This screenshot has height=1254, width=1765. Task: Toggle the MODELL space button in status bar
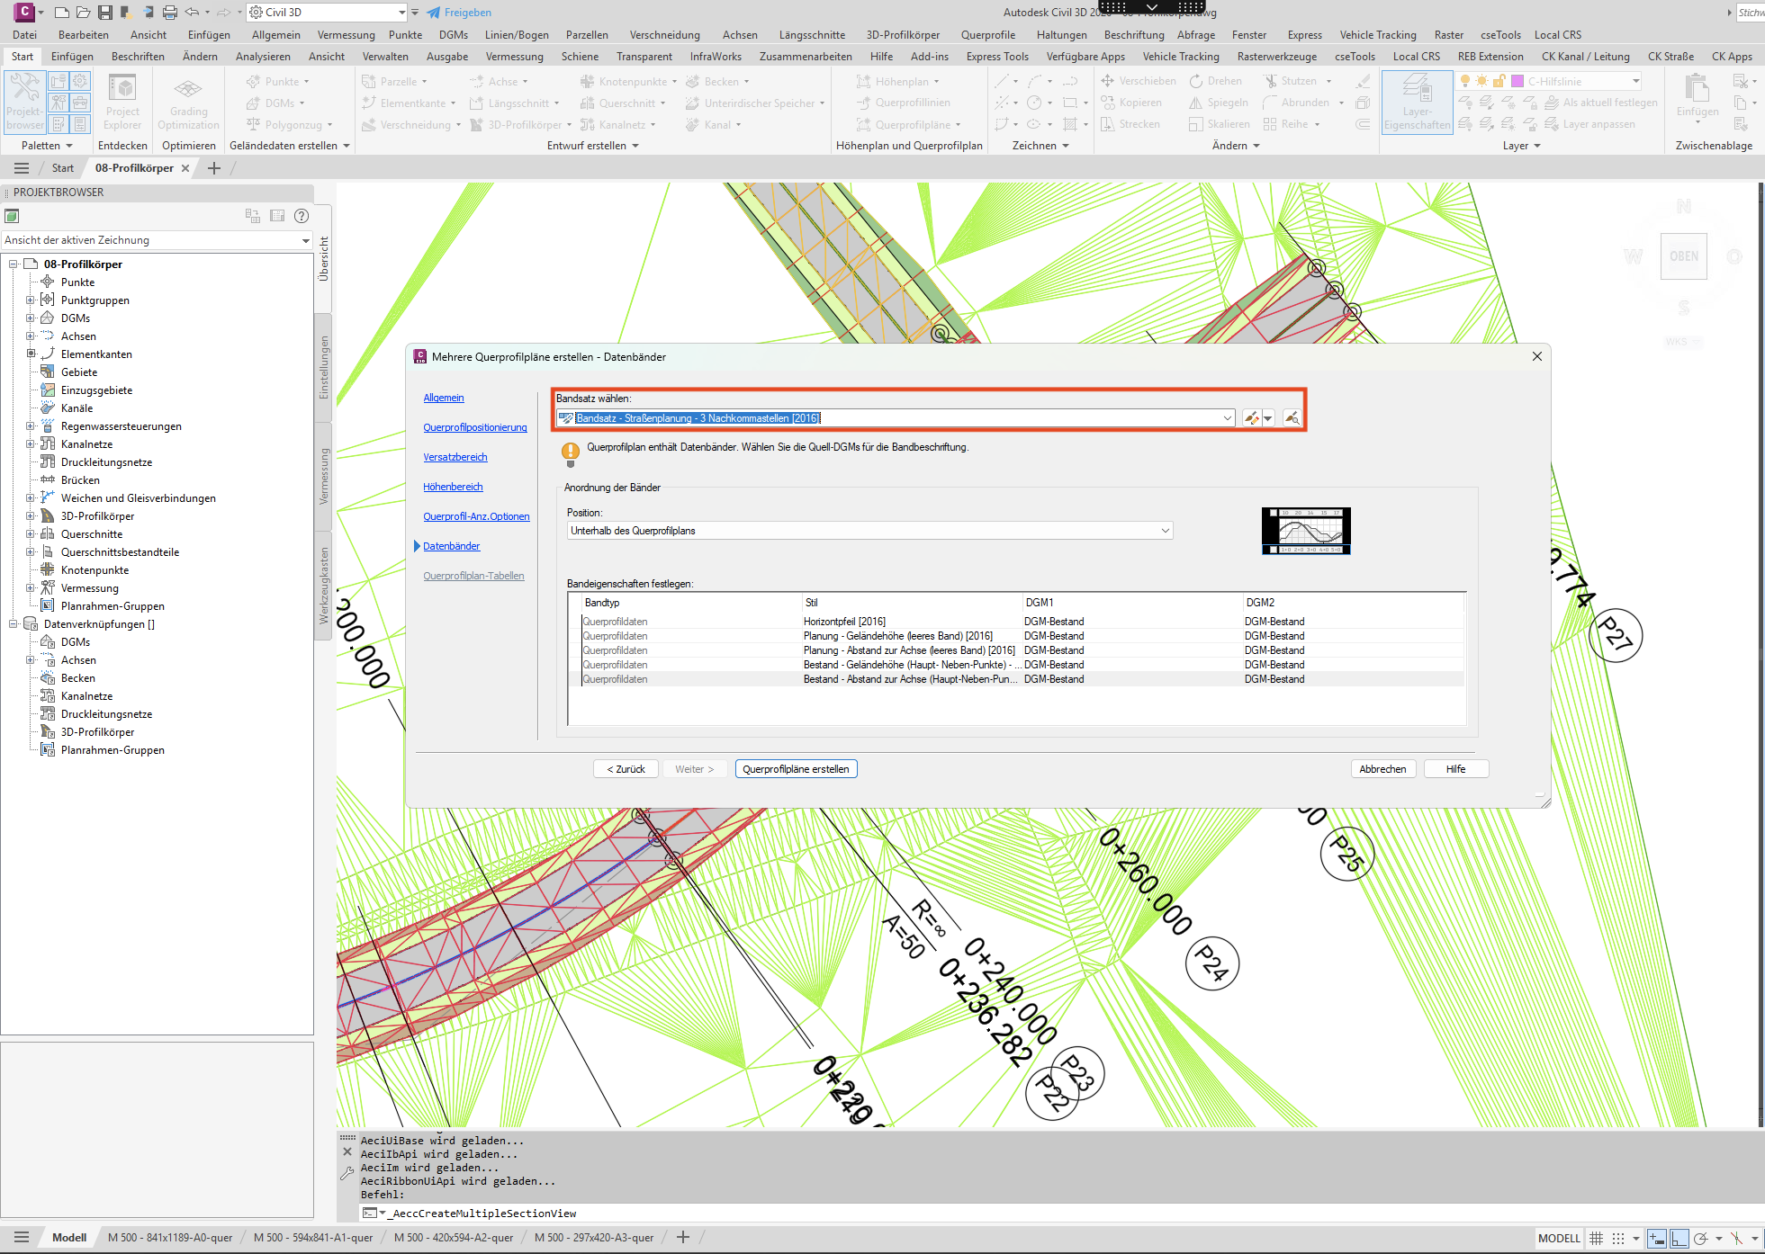coord(1559,1239)
